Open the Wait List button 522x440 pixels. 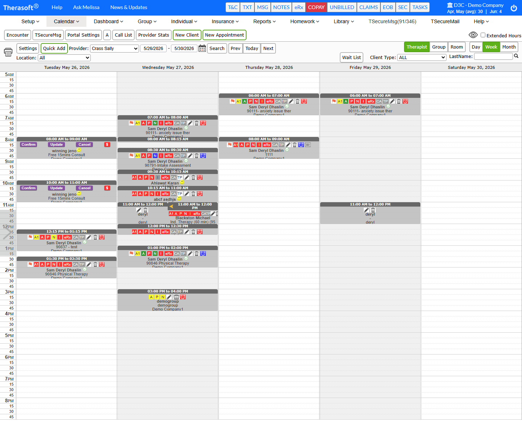[351, 58]
